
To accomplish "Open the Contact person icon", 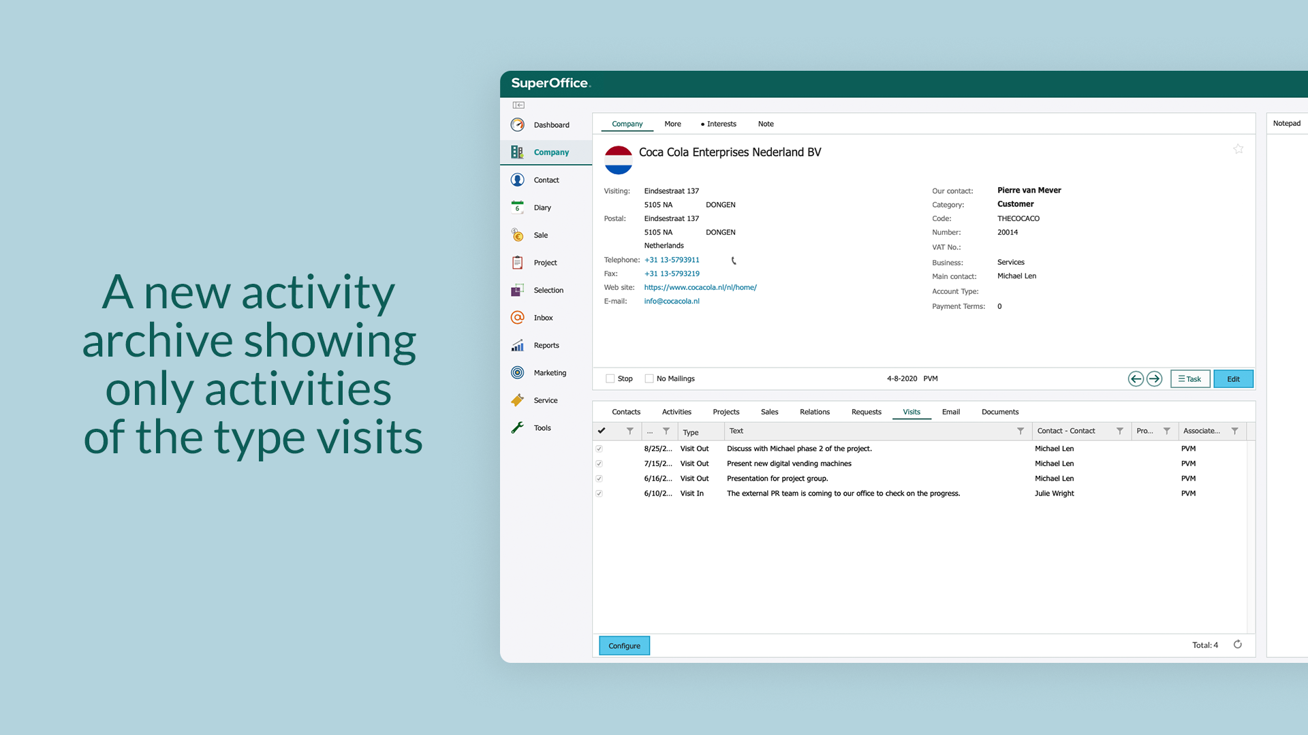I will coord(518,180).
